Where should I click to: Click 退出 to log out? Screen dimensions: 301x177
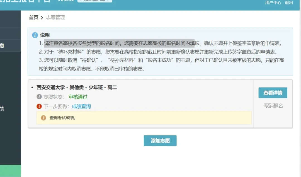click(289, 3)
